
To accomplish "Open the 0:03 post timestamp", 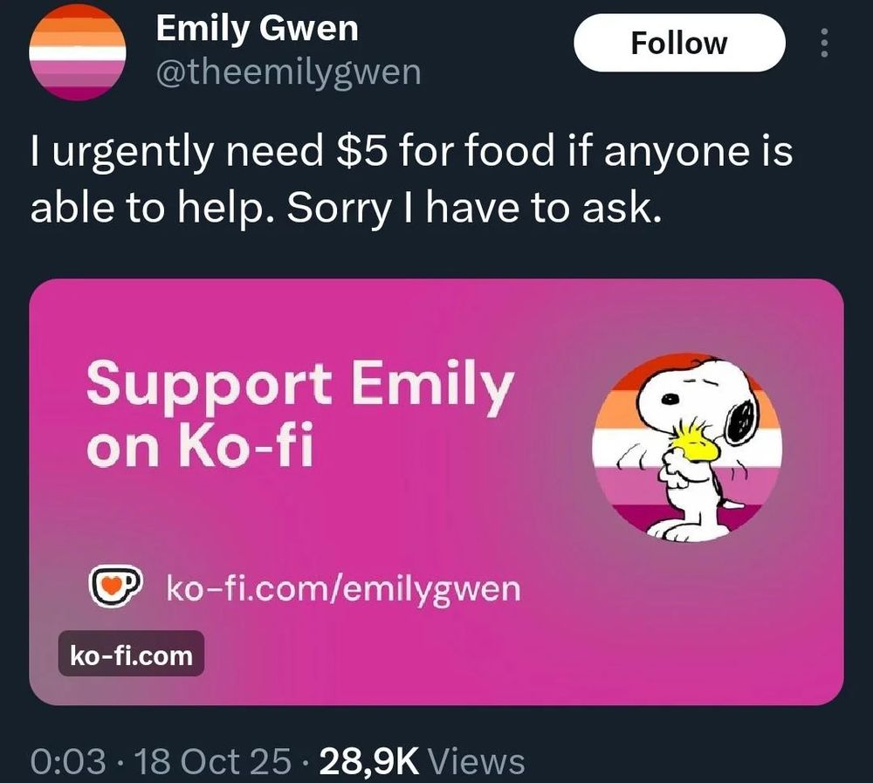I will click(x=68, y=762).
